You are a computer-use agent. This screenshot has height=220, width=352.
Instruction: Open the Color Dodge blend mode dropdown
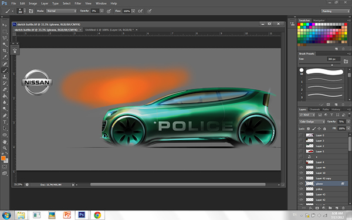(312, 121)
